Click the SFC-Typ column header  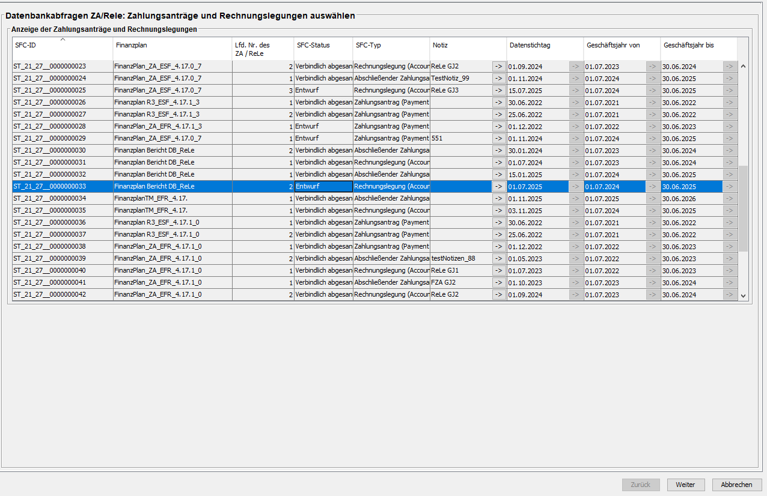point(391,46)
